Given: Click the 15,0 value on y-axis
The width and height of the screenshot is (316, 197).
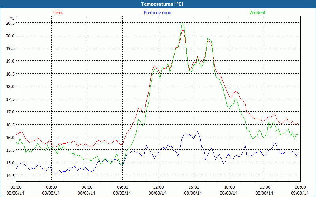Looking at the screenshot, I should point(10,163).
